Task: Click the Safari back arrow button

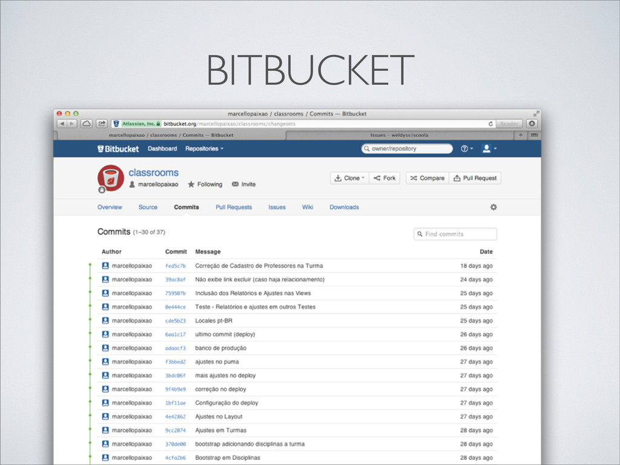Action: tap(62, 124)
